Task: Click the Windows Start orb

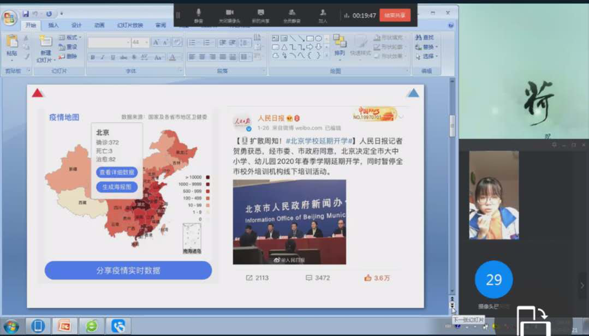Action: (11, 326)
